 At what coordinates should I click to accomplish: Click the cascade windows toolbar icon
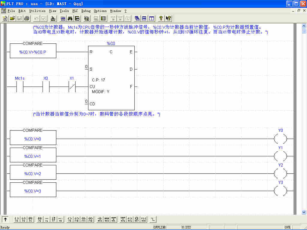[137, 18]
